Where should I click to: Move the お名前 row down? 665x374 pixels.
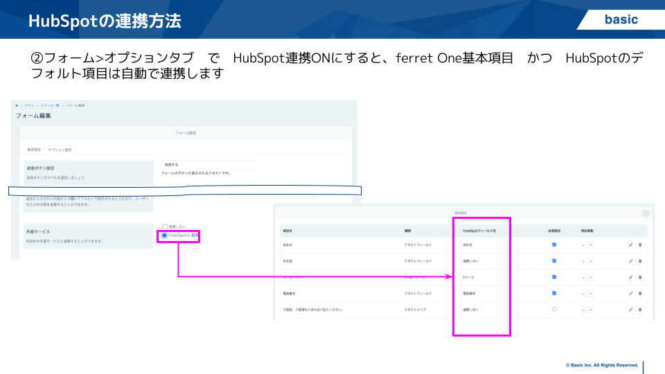pos(591,261)
